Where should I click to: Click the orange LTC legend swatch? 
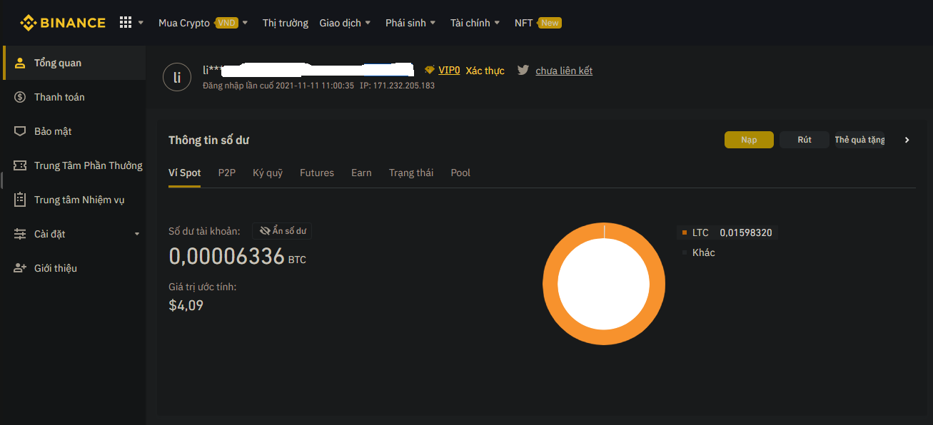tap(685, 232)
